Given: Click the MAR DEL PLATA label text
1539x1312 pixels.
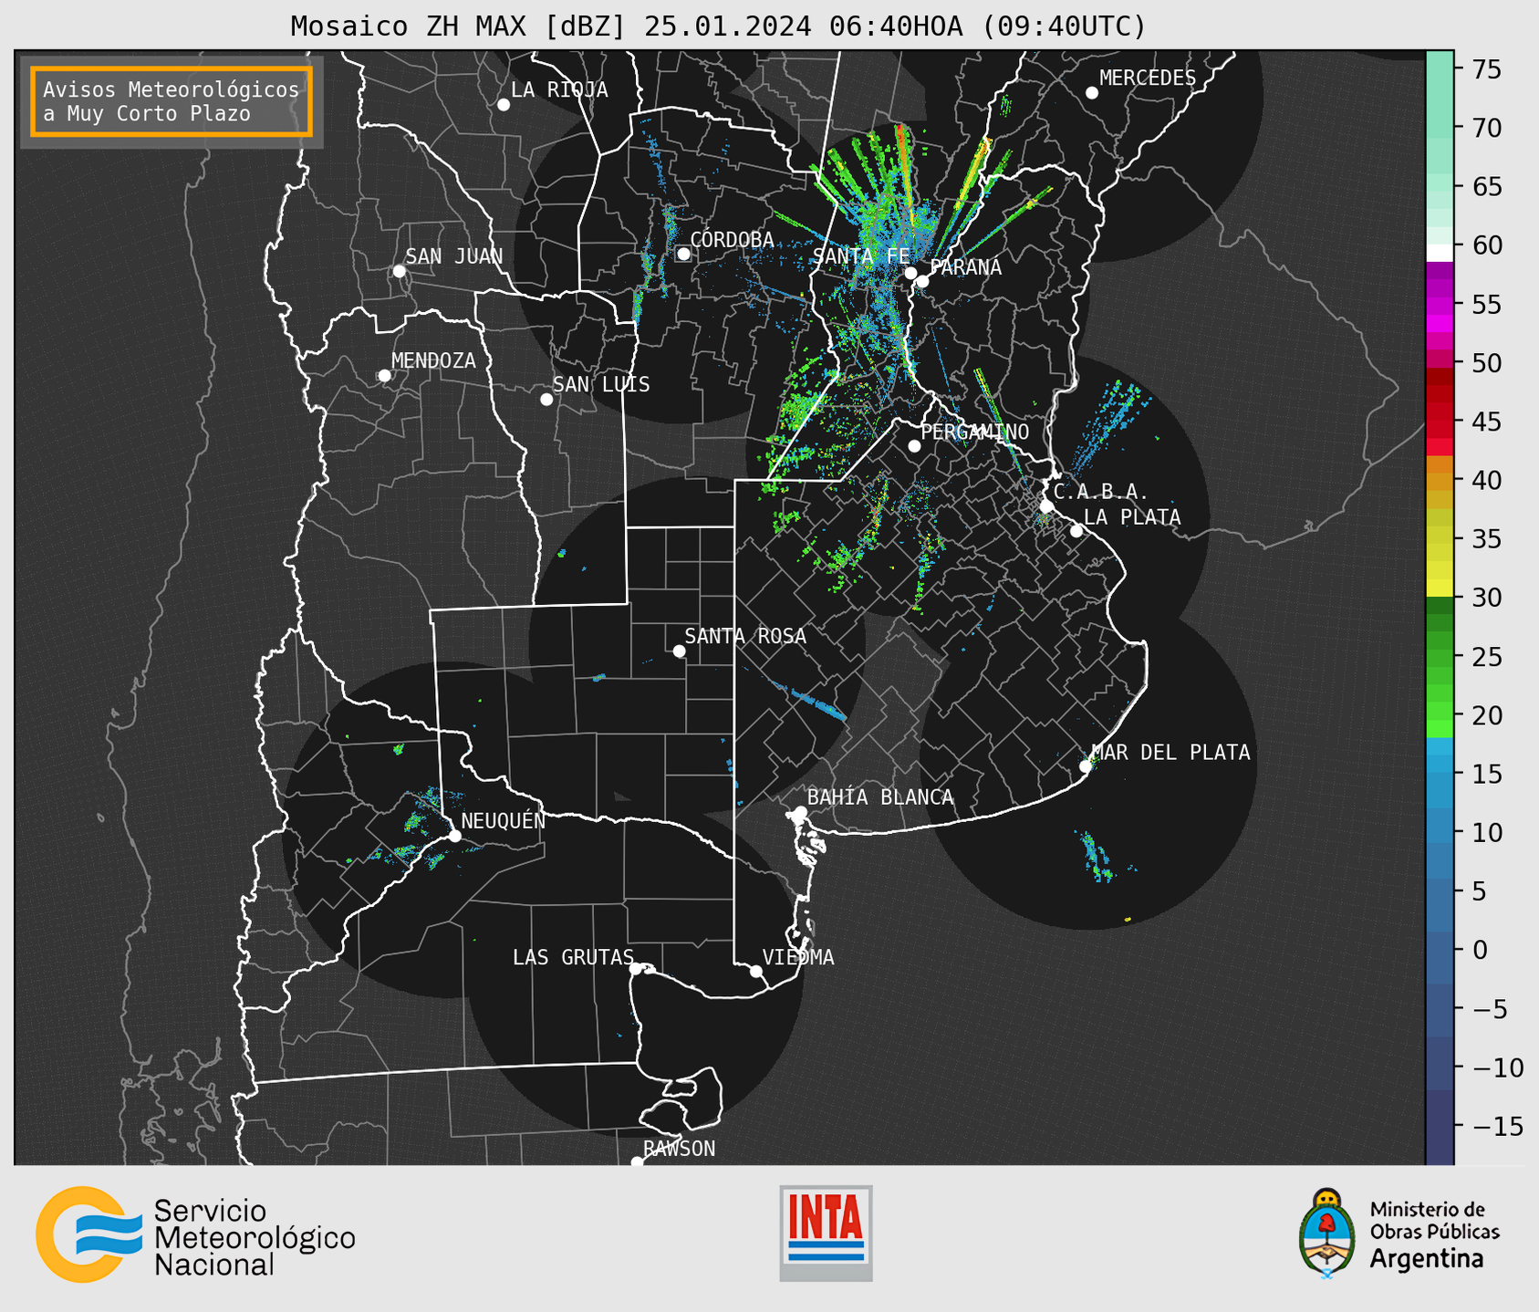Looking at the screenshot, I should coord(1171,753).
